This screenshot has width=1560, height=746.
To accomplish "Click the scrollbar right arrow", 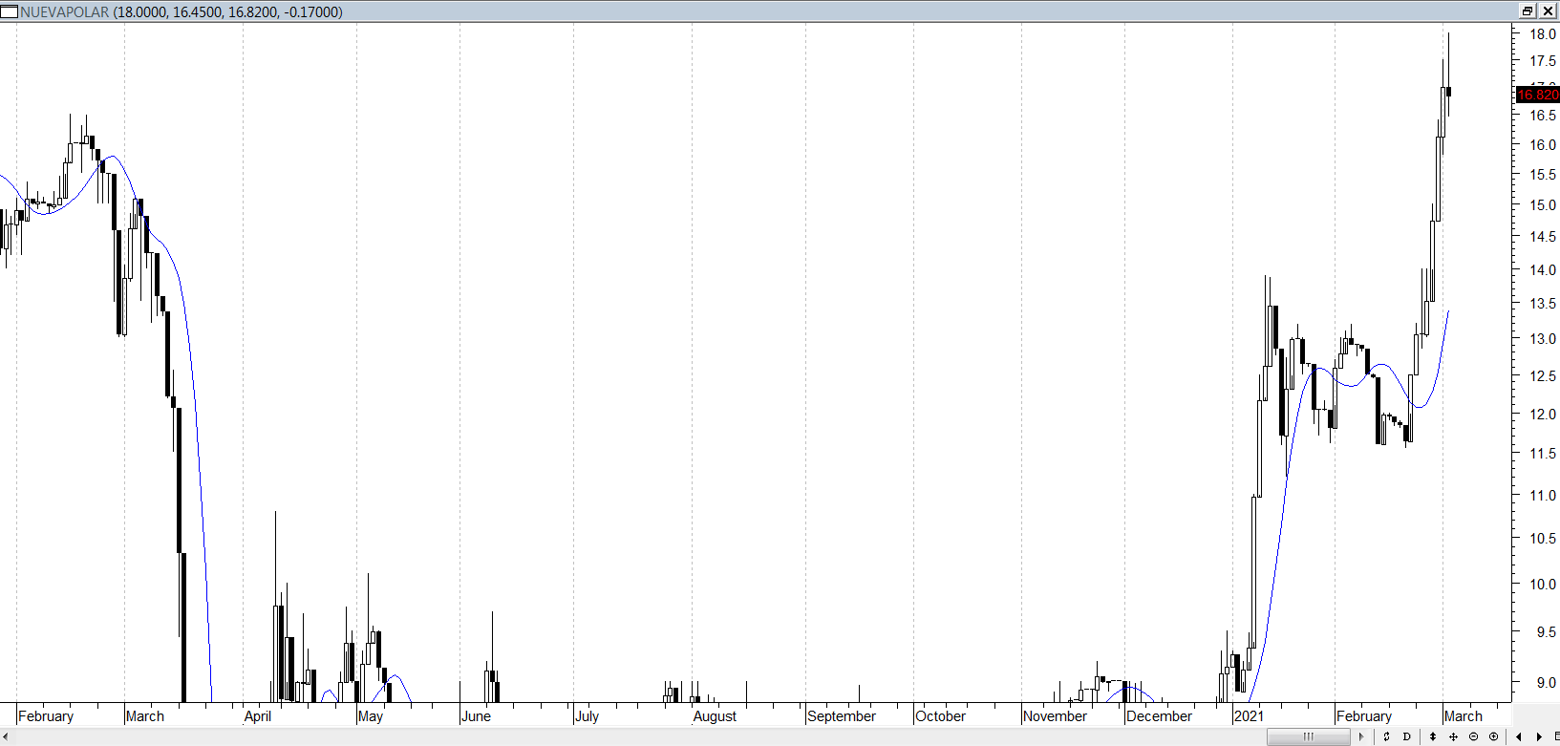I will (1361, 736).
